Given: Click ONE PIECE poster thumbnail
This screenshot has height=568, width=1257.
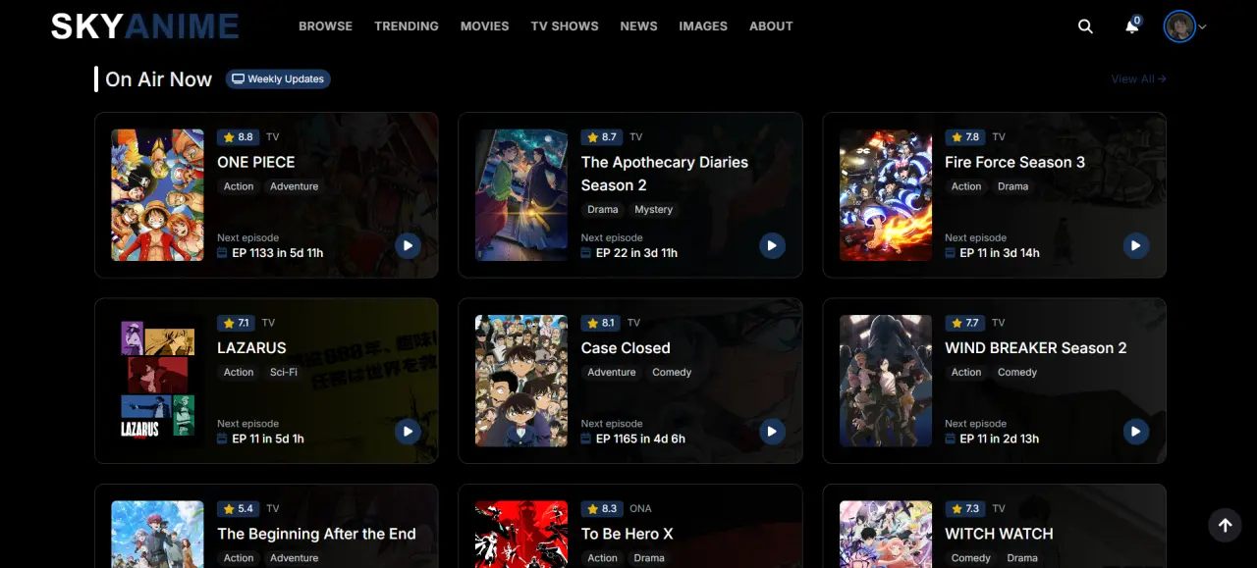Looking at the screenshot, I should pyautogui.click(x=157, y=195).
